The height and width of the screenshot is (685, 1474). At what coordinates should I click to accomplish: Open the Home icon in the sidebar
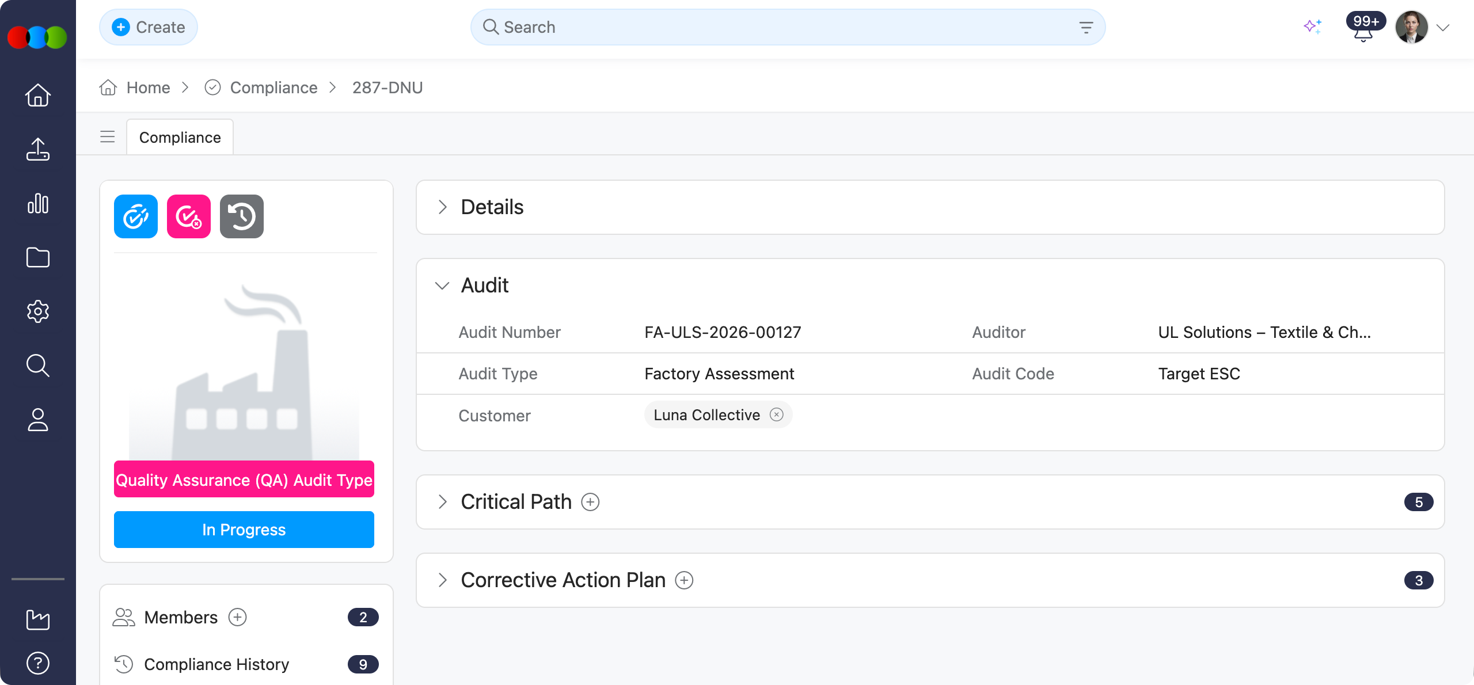[x=37, y=94]
